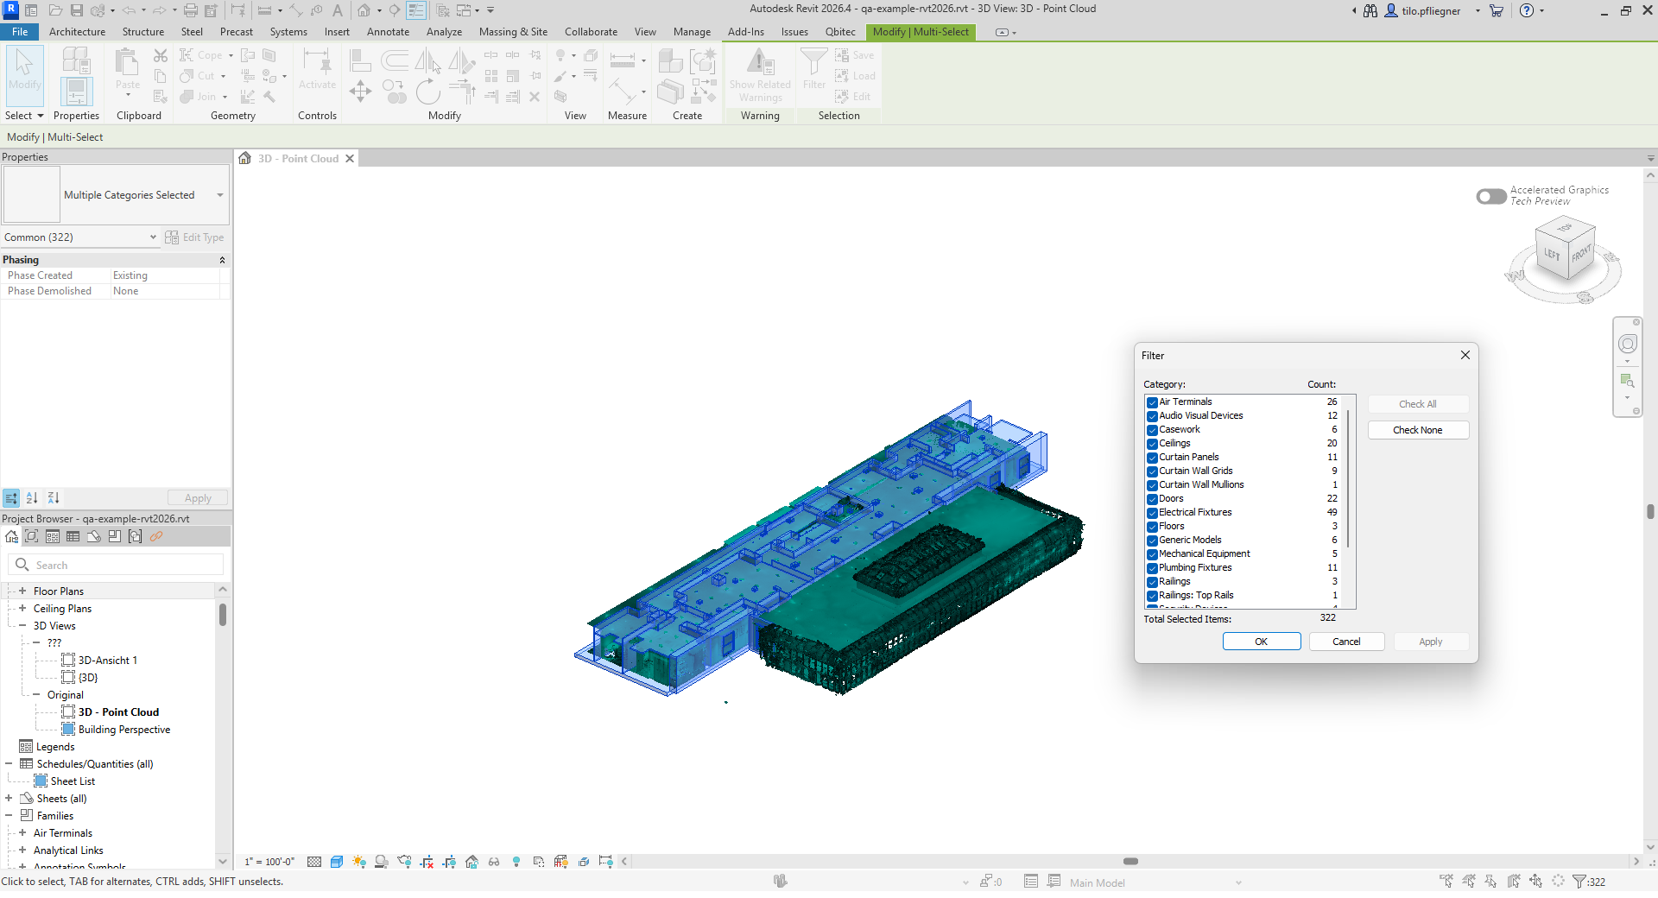
Task: Click Sheets roll icon in Project Browser toolbar
Action: click(94, 536)
